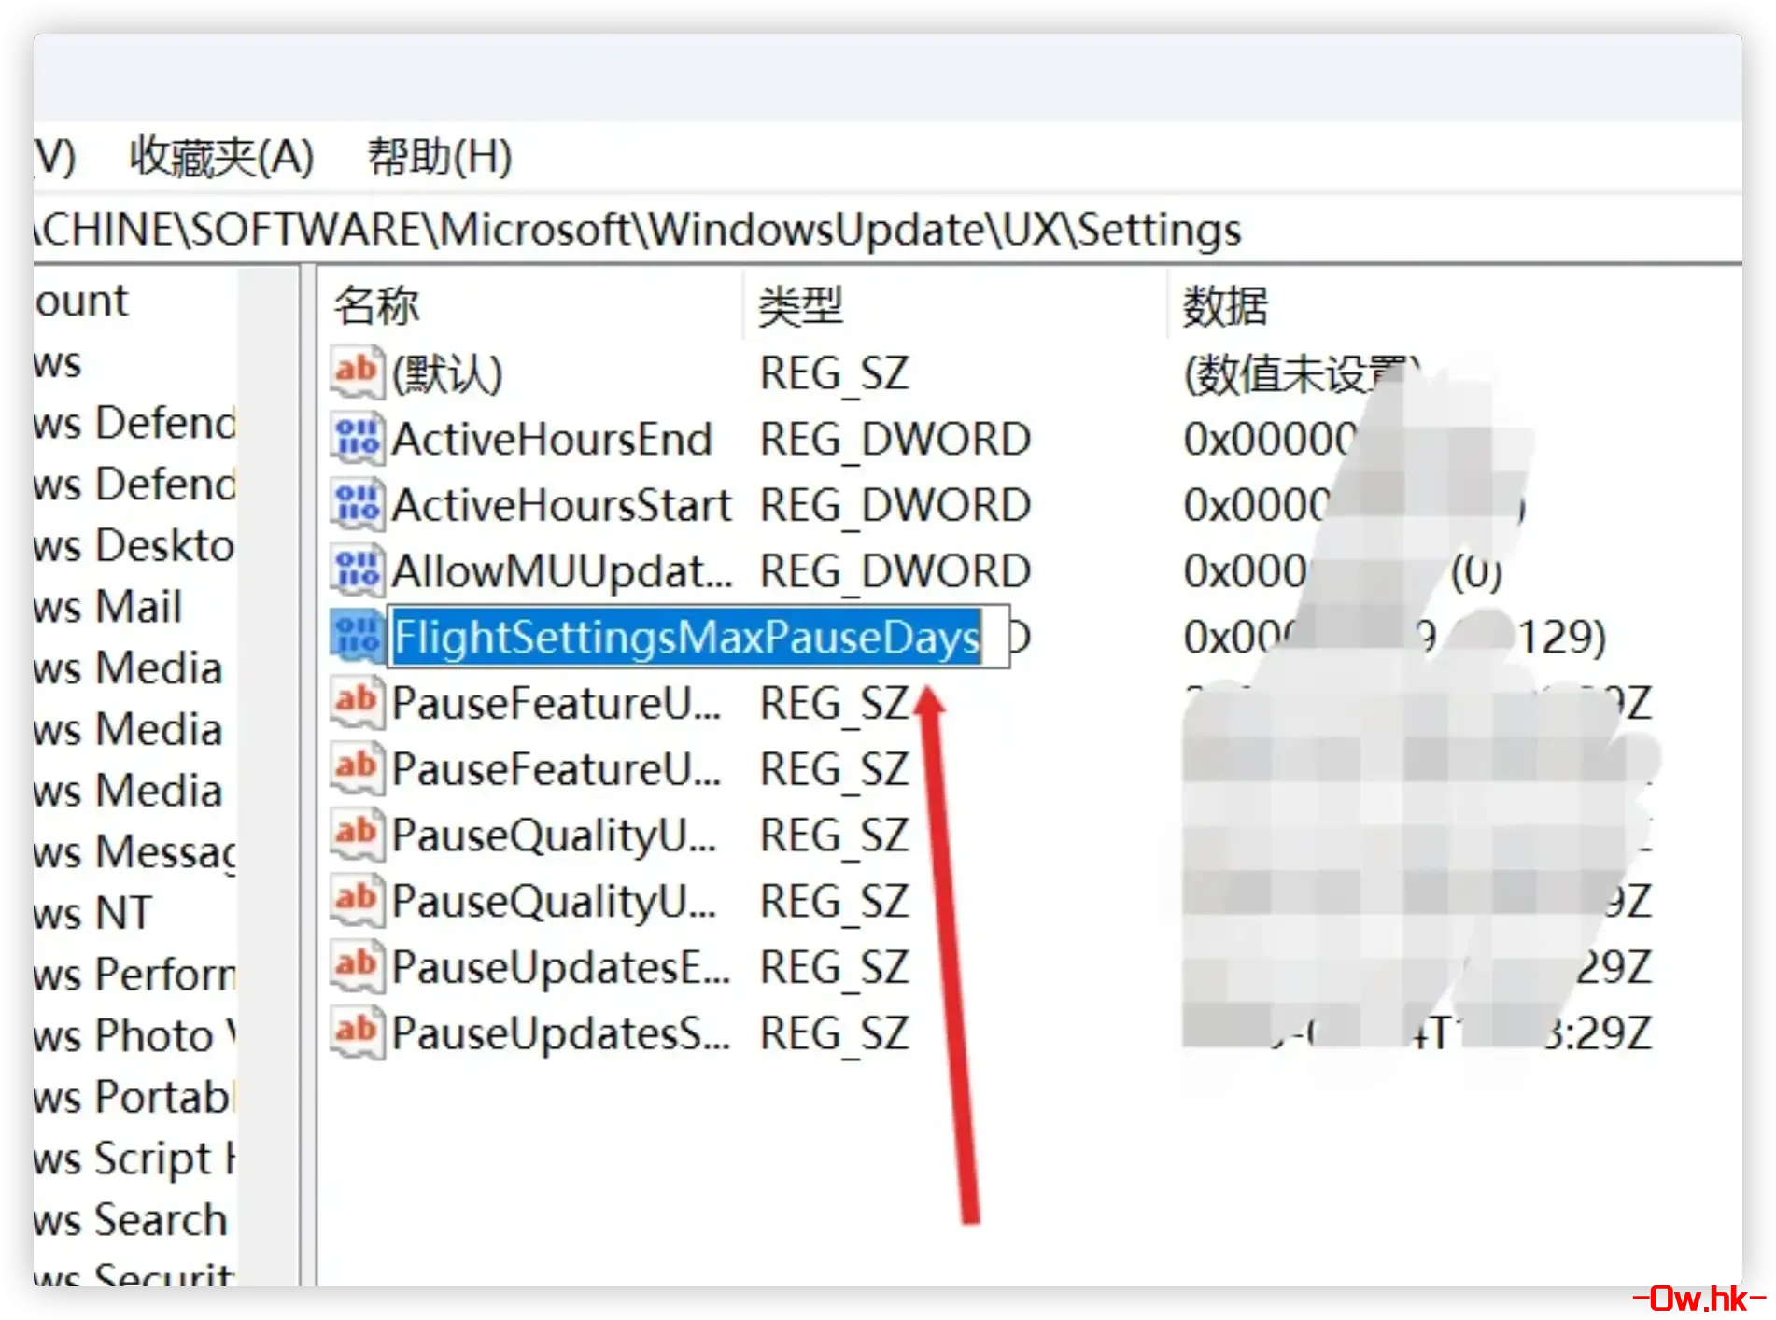Open the 帮助(H) menu

[x=439, y=157]
